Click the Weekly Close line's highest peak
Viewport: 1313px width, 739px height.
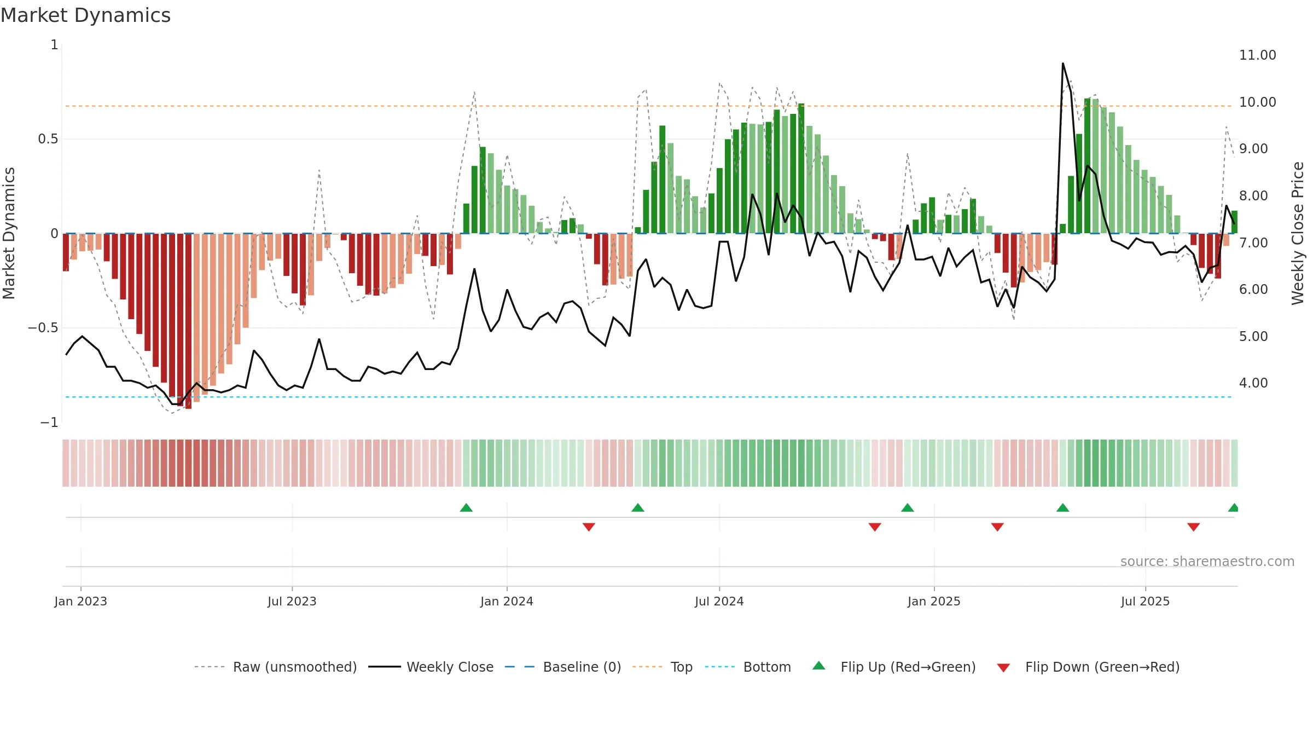[1063, 63]
